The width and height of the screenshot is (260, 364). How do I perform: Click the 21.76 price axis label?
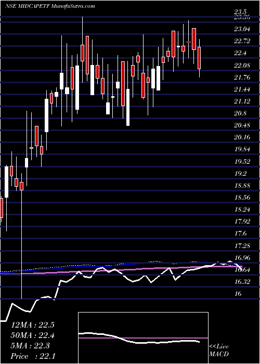pos(243,77)
